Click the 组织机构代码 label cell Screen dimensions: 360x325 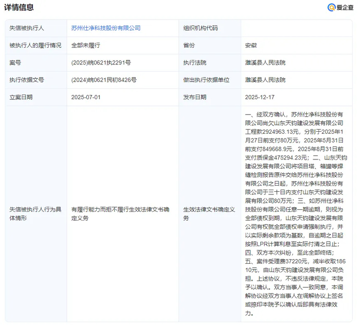201,28
